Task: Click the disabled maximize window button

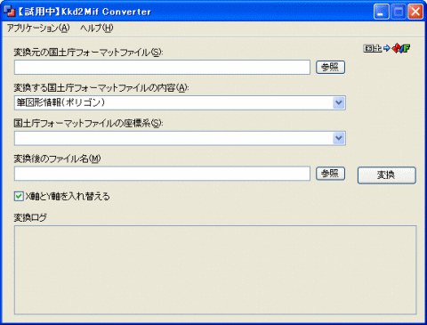Action: click(399, 12)
